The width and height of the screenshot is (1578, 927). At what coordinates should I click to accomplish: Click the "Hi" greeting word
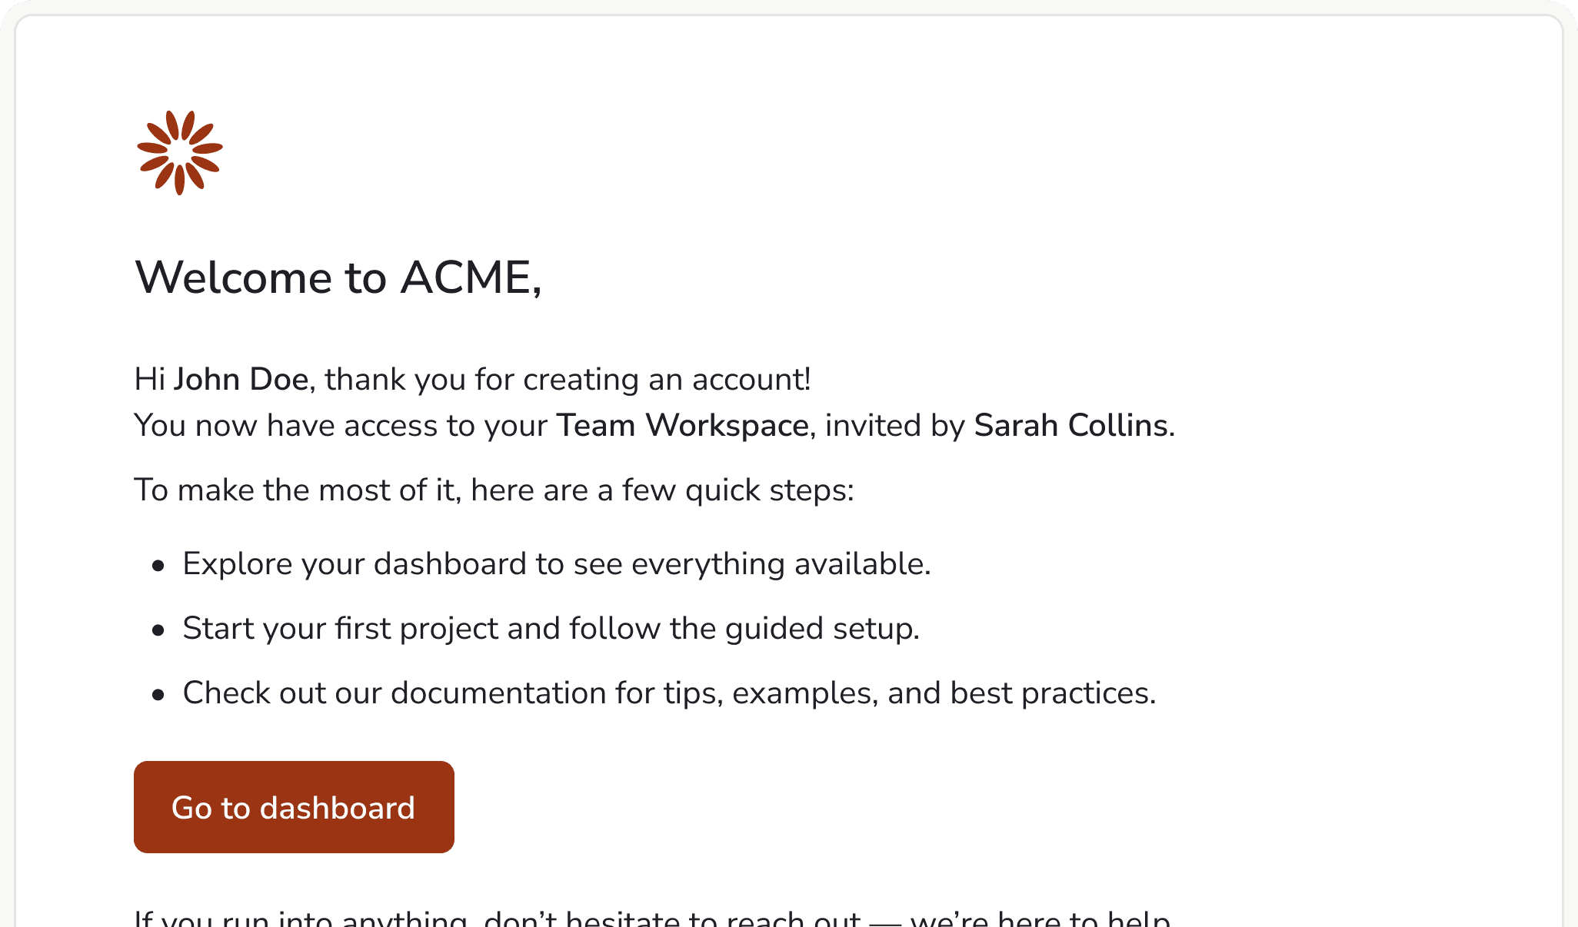point(149,380)
